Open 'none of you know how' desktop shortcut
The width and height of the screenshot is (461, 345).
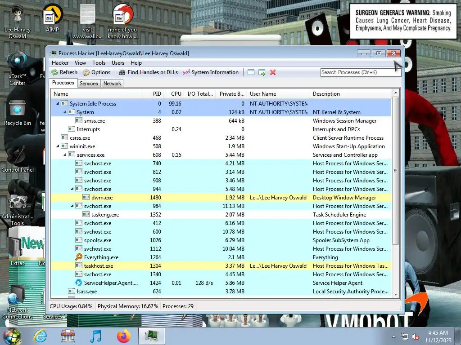[x=122, y=21]
